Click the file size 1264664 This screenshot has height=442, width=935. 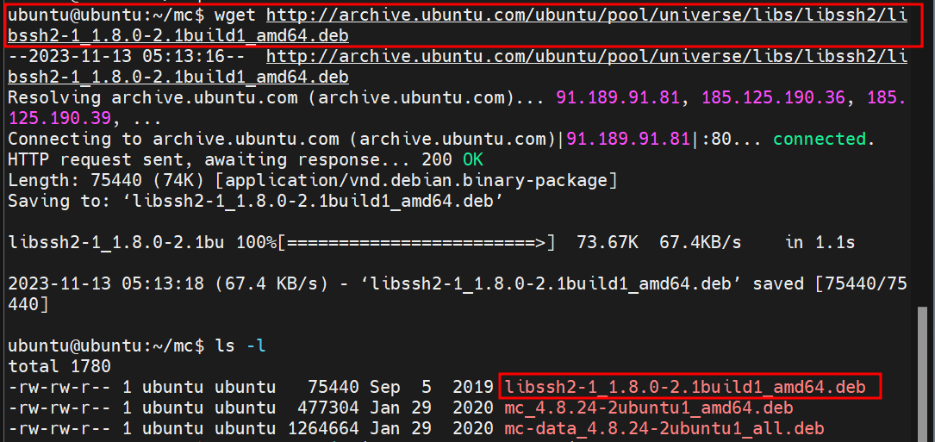coord(322,428)
